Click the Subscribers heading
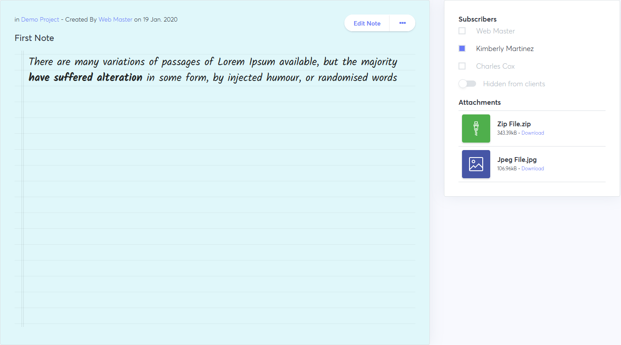621x345 pixels. click(x=477, y=19)
